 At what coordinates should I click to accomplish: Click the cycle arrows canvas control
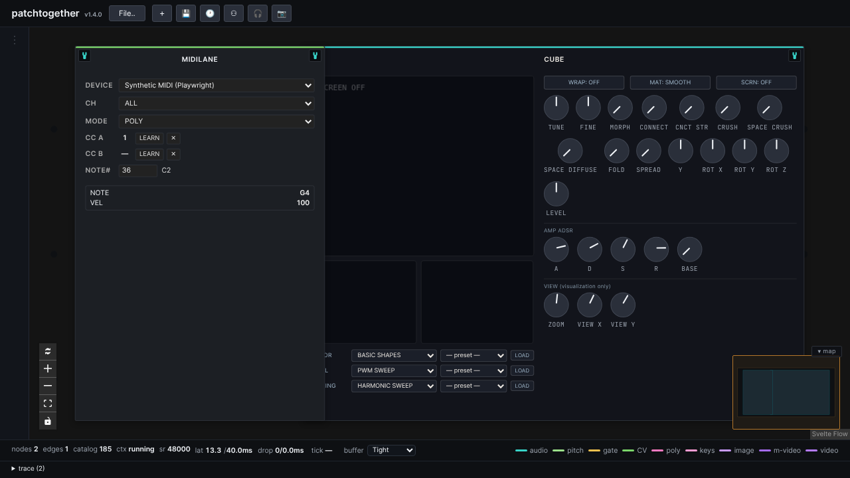[x=48, y=351]
